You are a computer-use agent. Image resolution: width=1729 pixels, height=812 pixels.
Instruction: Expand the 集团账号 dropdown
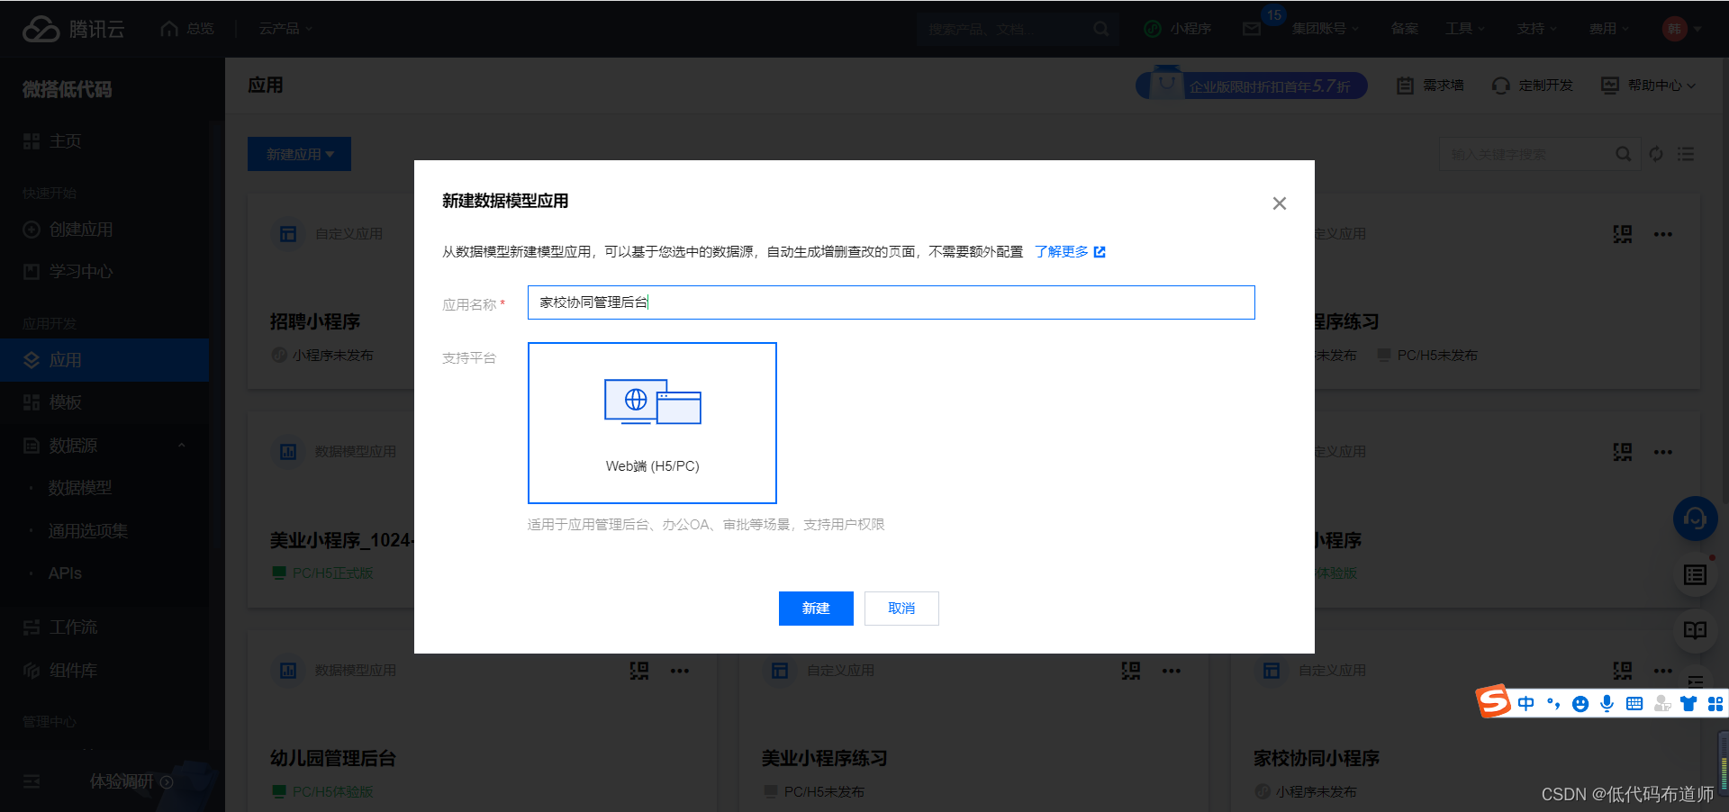tap(1326, 29)
